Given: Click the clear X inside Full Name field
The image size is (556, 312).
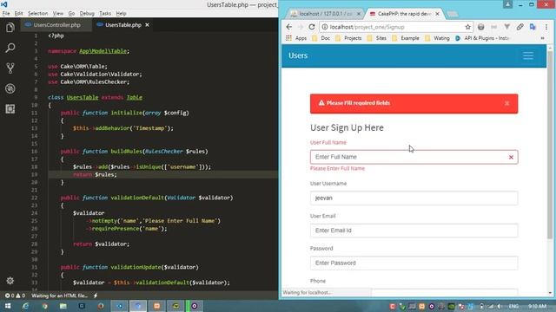Looking at the screenshot, I should tap(511, 157).
